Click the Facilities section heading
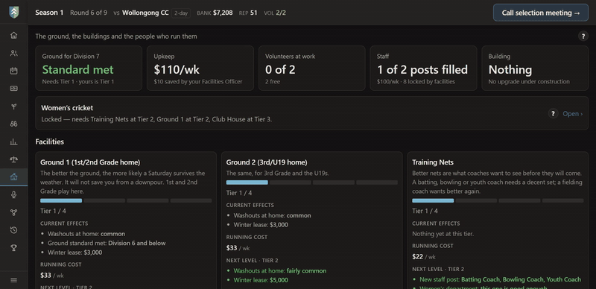The height and width of the screenshot is (289, 596). 49,142
